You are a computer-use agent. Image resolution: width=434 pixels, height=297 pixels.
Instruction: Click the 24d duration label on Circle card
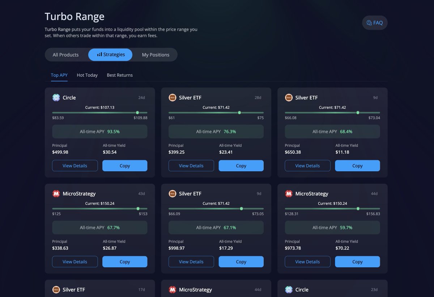pyautogui.click(x=141, y=98)
